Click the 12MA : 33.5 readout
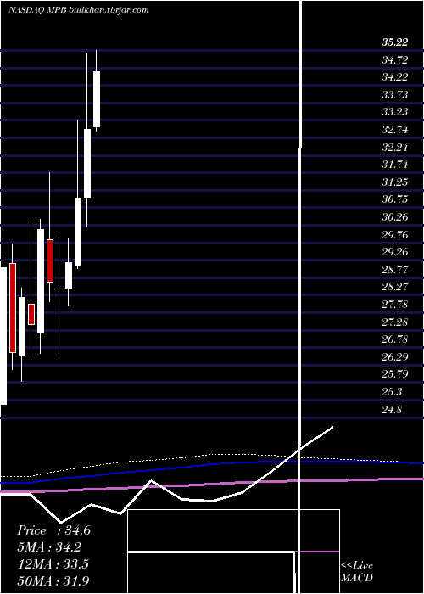 pyautogui.click(x=53, y=564)
